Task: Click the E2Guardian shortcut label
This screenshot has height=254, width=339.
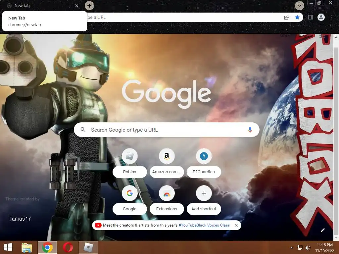Action: click(204, 172)
